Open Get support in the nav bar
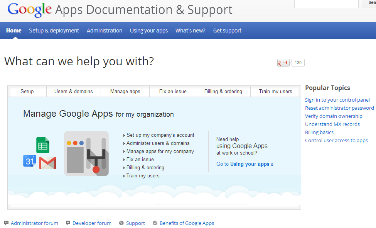 [x=227, y=31]
